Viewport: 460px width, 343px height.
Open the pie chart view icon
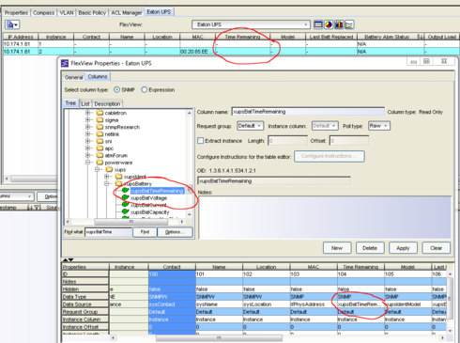(x=329, y=24)
